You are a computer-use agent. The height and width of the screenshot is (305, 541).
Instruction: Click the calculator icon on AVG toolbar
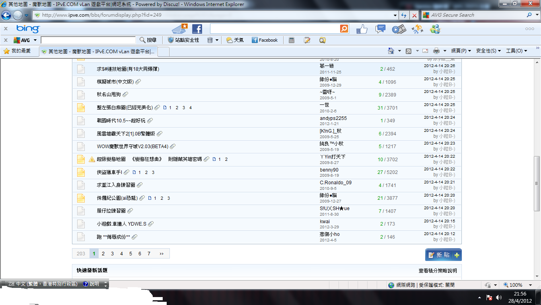pyautogui.click(x=292, y=40)
